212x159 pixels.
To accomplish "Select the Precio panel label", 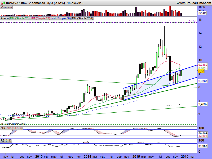I will click(5, 18).
